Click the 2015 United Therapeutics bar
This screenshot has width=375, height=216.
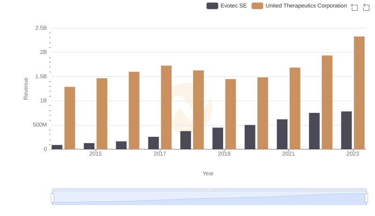(102, 114)
